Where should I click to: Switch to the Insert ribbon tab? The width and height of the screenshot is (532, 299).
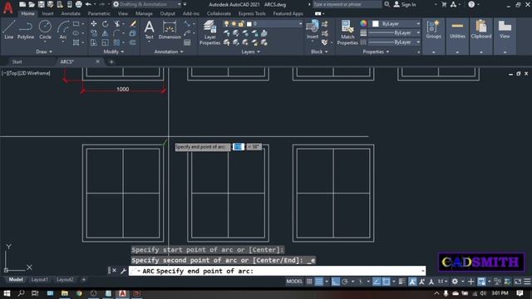coord(47,13)
